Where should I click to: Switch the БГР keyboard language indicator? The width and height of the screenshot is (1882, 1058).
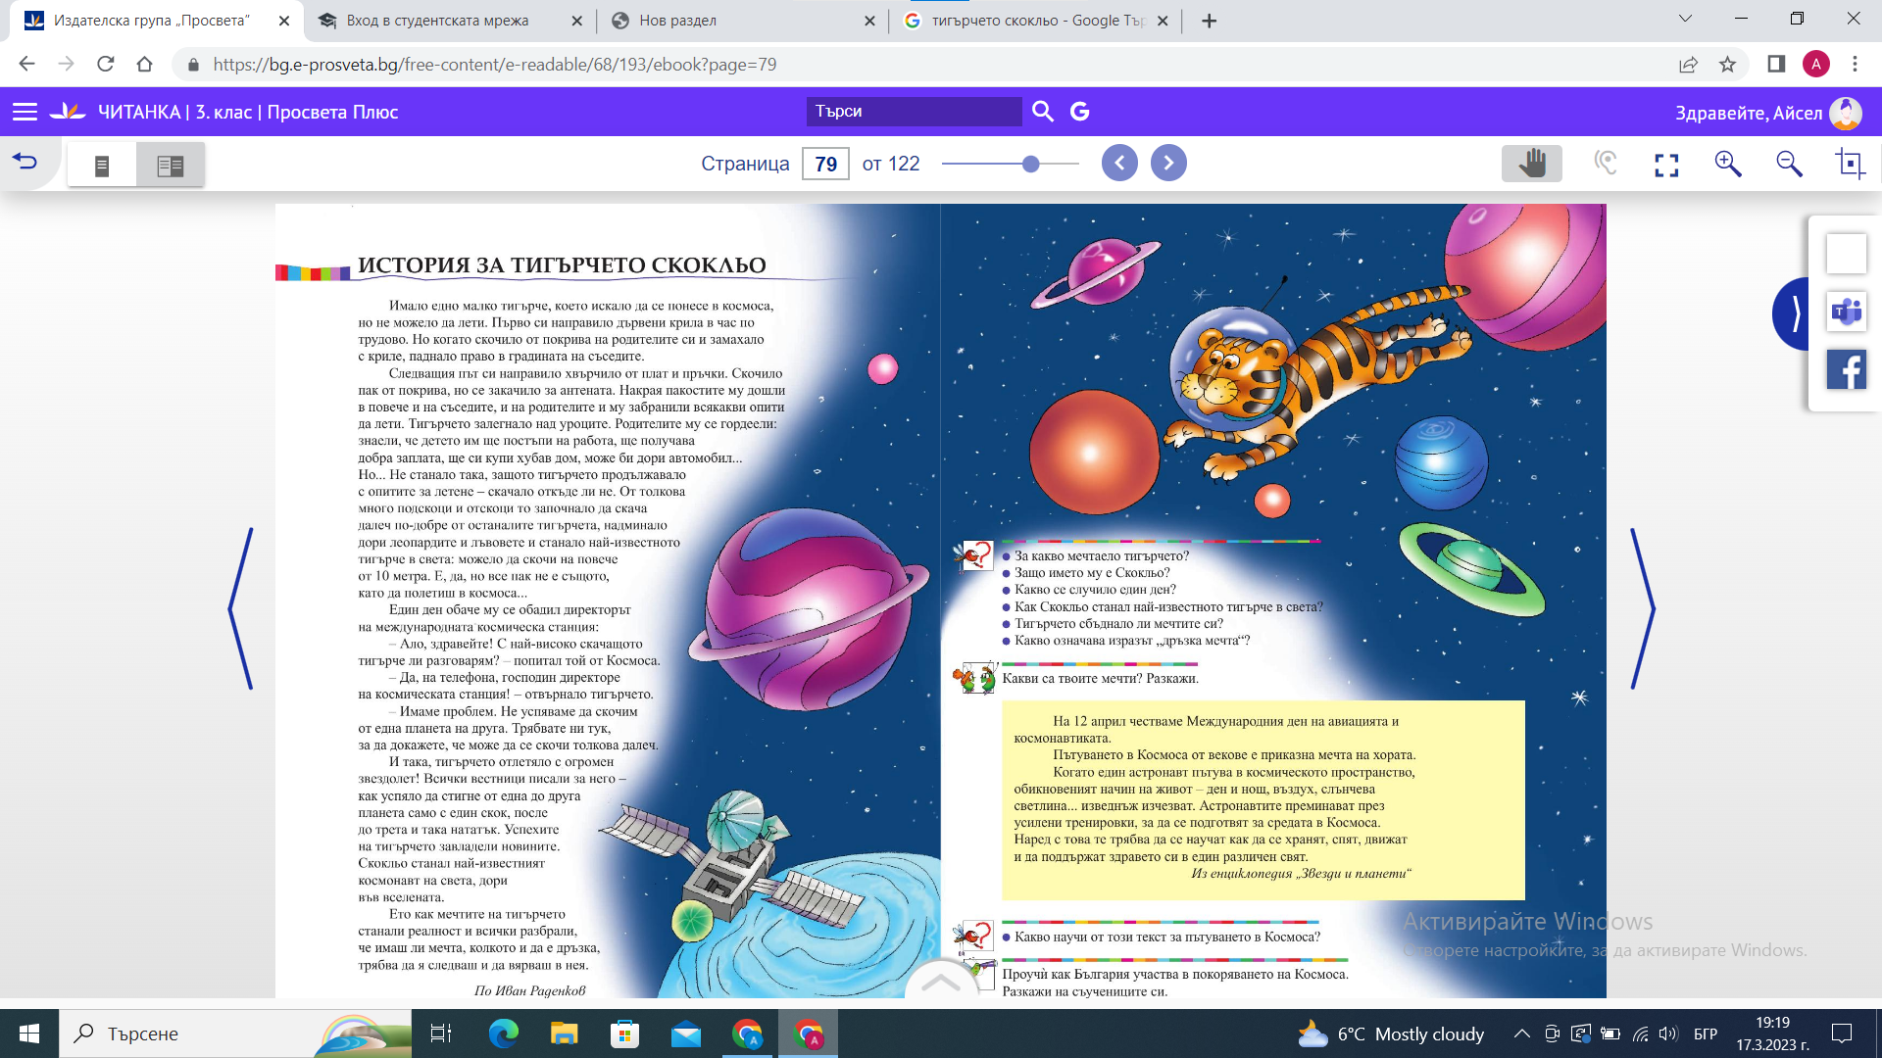(x=1706, y=1034)
